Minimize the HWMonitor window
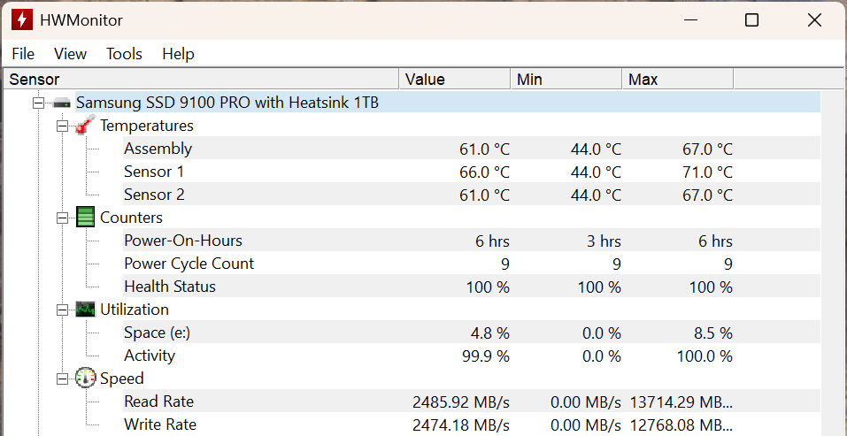The width and height of the screenshot is (847, 436). (x=690, y=20)
